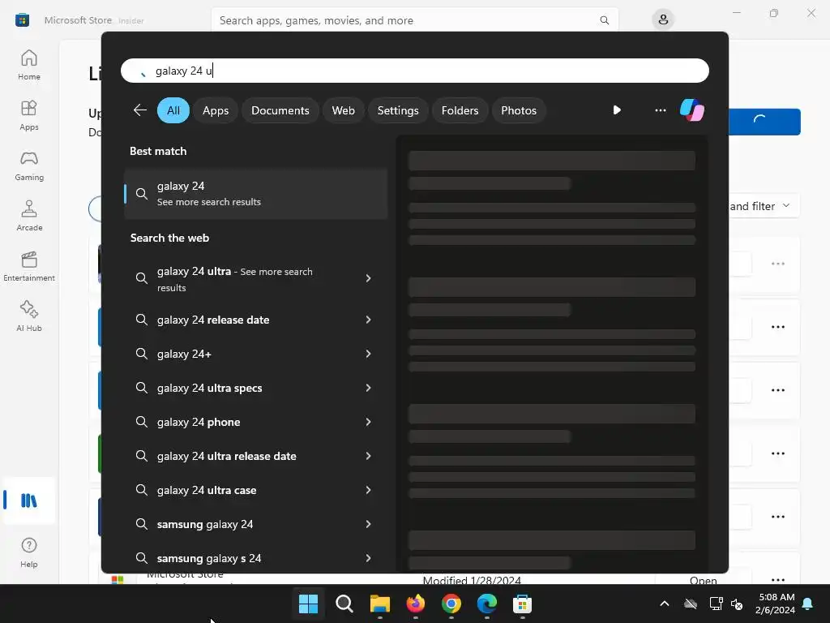Click taskbar Search magnifier icon
This screenshot has height=623, width=830.
pos(344,604)
